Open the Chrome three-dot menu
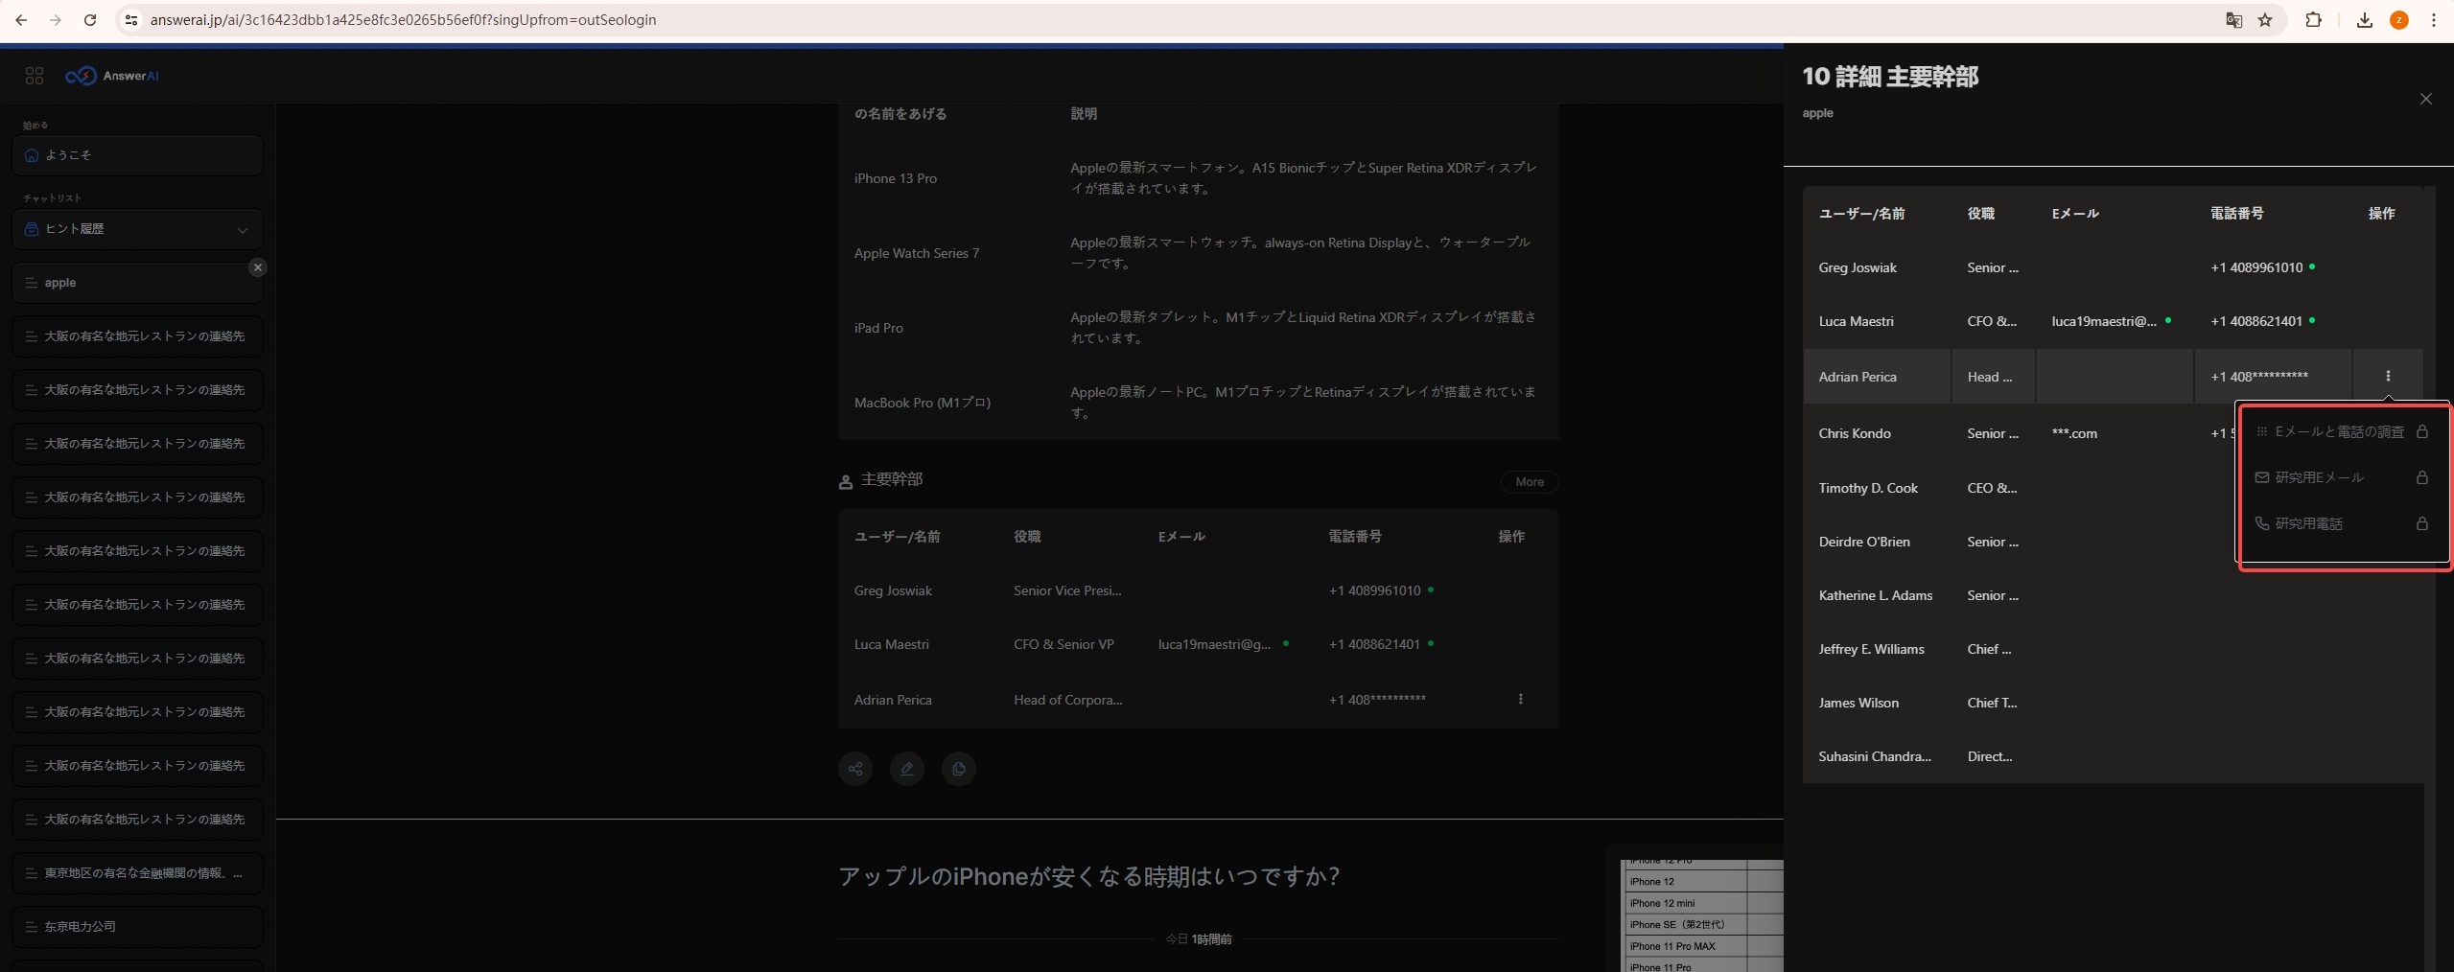Image resolution: width=2454 pixels, height=972 pixels. (2433, 20)
